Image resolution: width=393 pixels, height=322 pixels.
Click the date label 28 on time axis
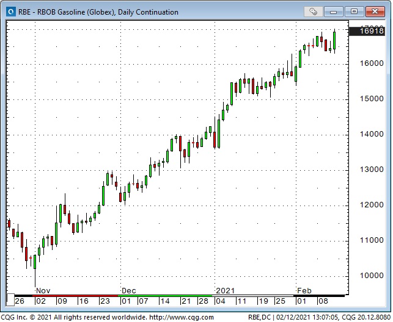pos(204,301)
